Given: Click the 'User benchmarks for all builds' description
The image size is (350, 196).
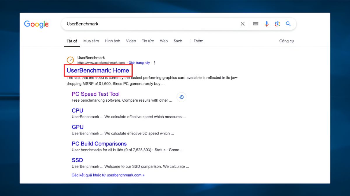Looking at the screenshot, I should [127, 150].
